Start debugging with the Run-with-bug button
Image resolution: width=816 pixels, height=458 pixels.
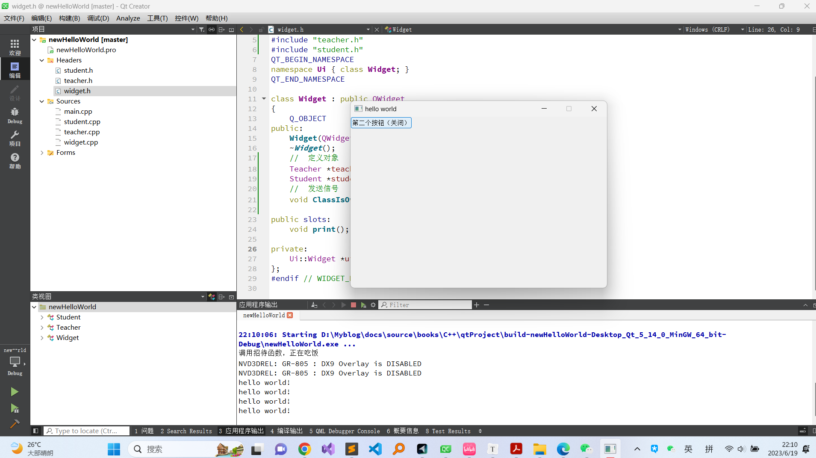(15, 408)
